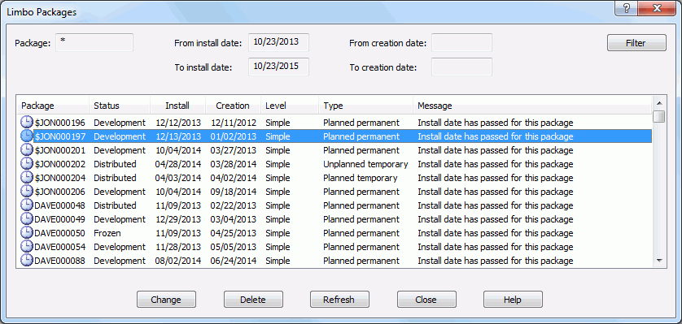Click the Package filter input field
This screenshot has width=682, height=324.
(x=94, y=42)
